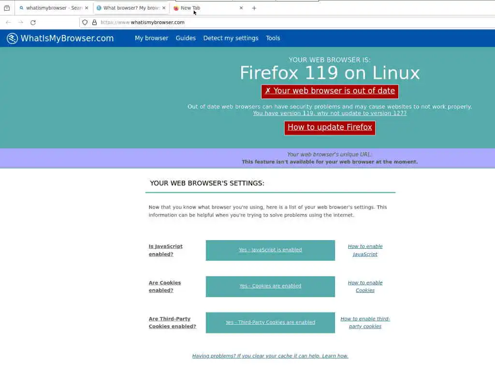This screenshot has height=371, width=495.
Task: Open the tracking protection shield icon
Action: pos(85,22)
